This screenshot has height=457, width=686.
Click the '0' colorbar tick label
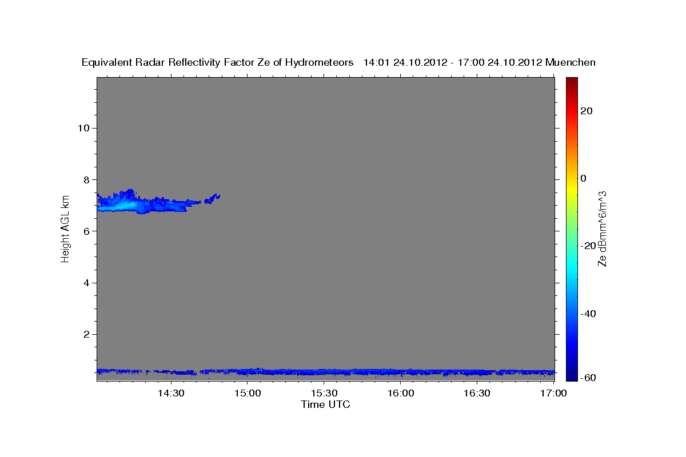(583, 178)
